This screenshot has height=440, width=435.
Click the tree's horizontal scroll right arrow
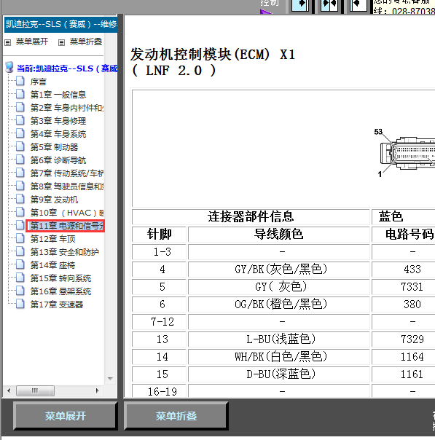[x=98, y=390]
